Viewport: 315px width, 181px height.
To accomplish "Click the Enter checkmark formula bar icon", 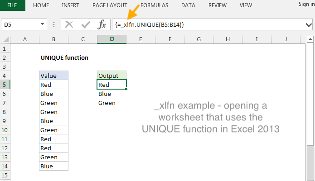I will click(x=86, y=24).
